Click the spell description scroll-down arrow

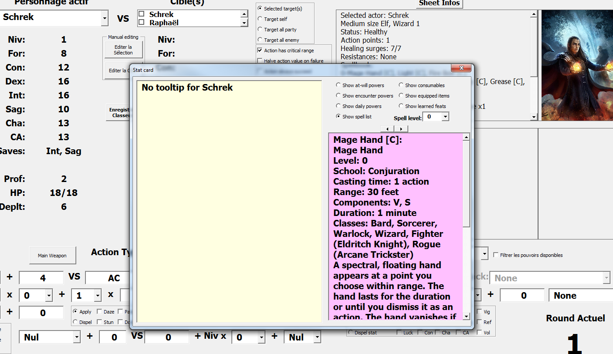[x=466, y=317]
